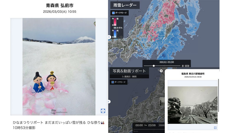Expand the Hirosaki photo to fullscreen
This screenshot has width=236, height=133.
click(103, 111)
